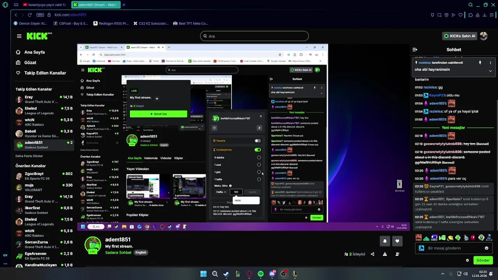498x280 pixels.
Task: Open Baboli channel in followed list
Action: point(44,134)
